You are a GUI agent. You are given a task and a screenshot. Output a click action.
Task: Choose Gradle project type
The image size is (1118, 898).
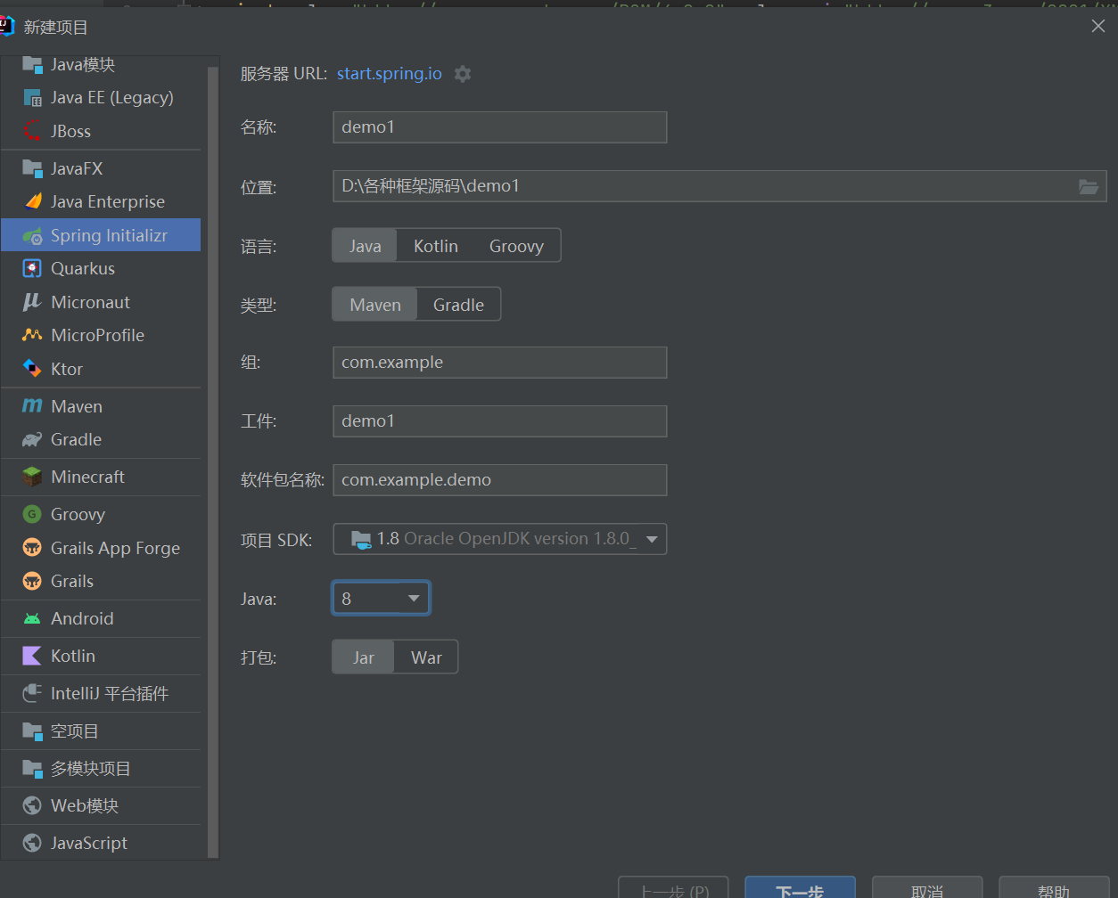pyautogui.click(x=458, y=305)
